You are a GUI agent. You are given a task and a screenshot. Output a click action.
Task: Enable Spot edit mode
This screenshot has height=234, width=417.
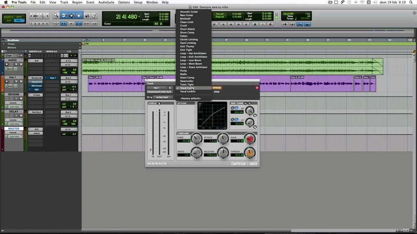[19, 17]
